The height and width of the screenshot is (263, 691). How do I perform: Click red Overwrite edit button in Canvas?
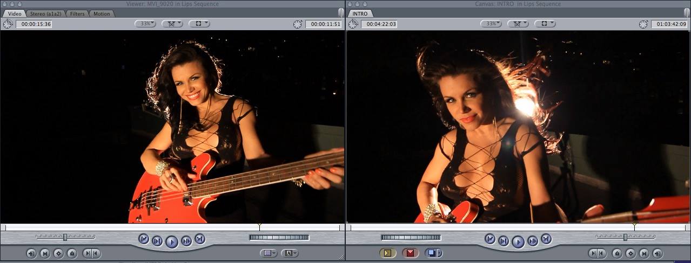click(410, 253)
